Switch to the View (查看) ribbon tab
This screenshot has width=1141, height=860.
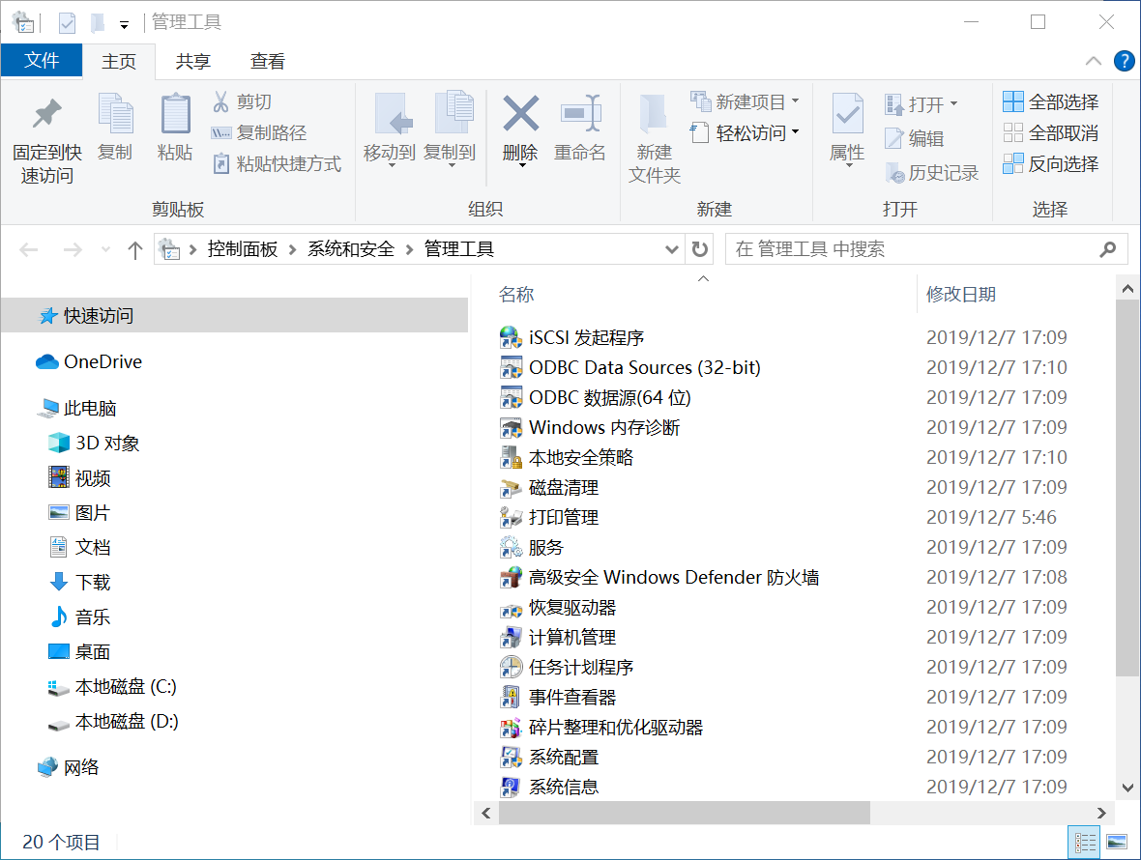tap(268, 61)
